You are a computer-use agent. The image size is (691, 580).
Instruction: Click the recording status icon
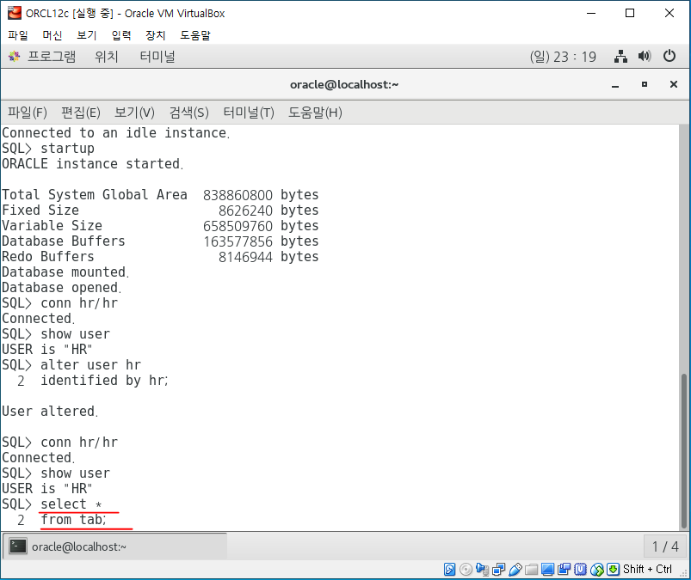pyautogui.click(x=564, y=570)
